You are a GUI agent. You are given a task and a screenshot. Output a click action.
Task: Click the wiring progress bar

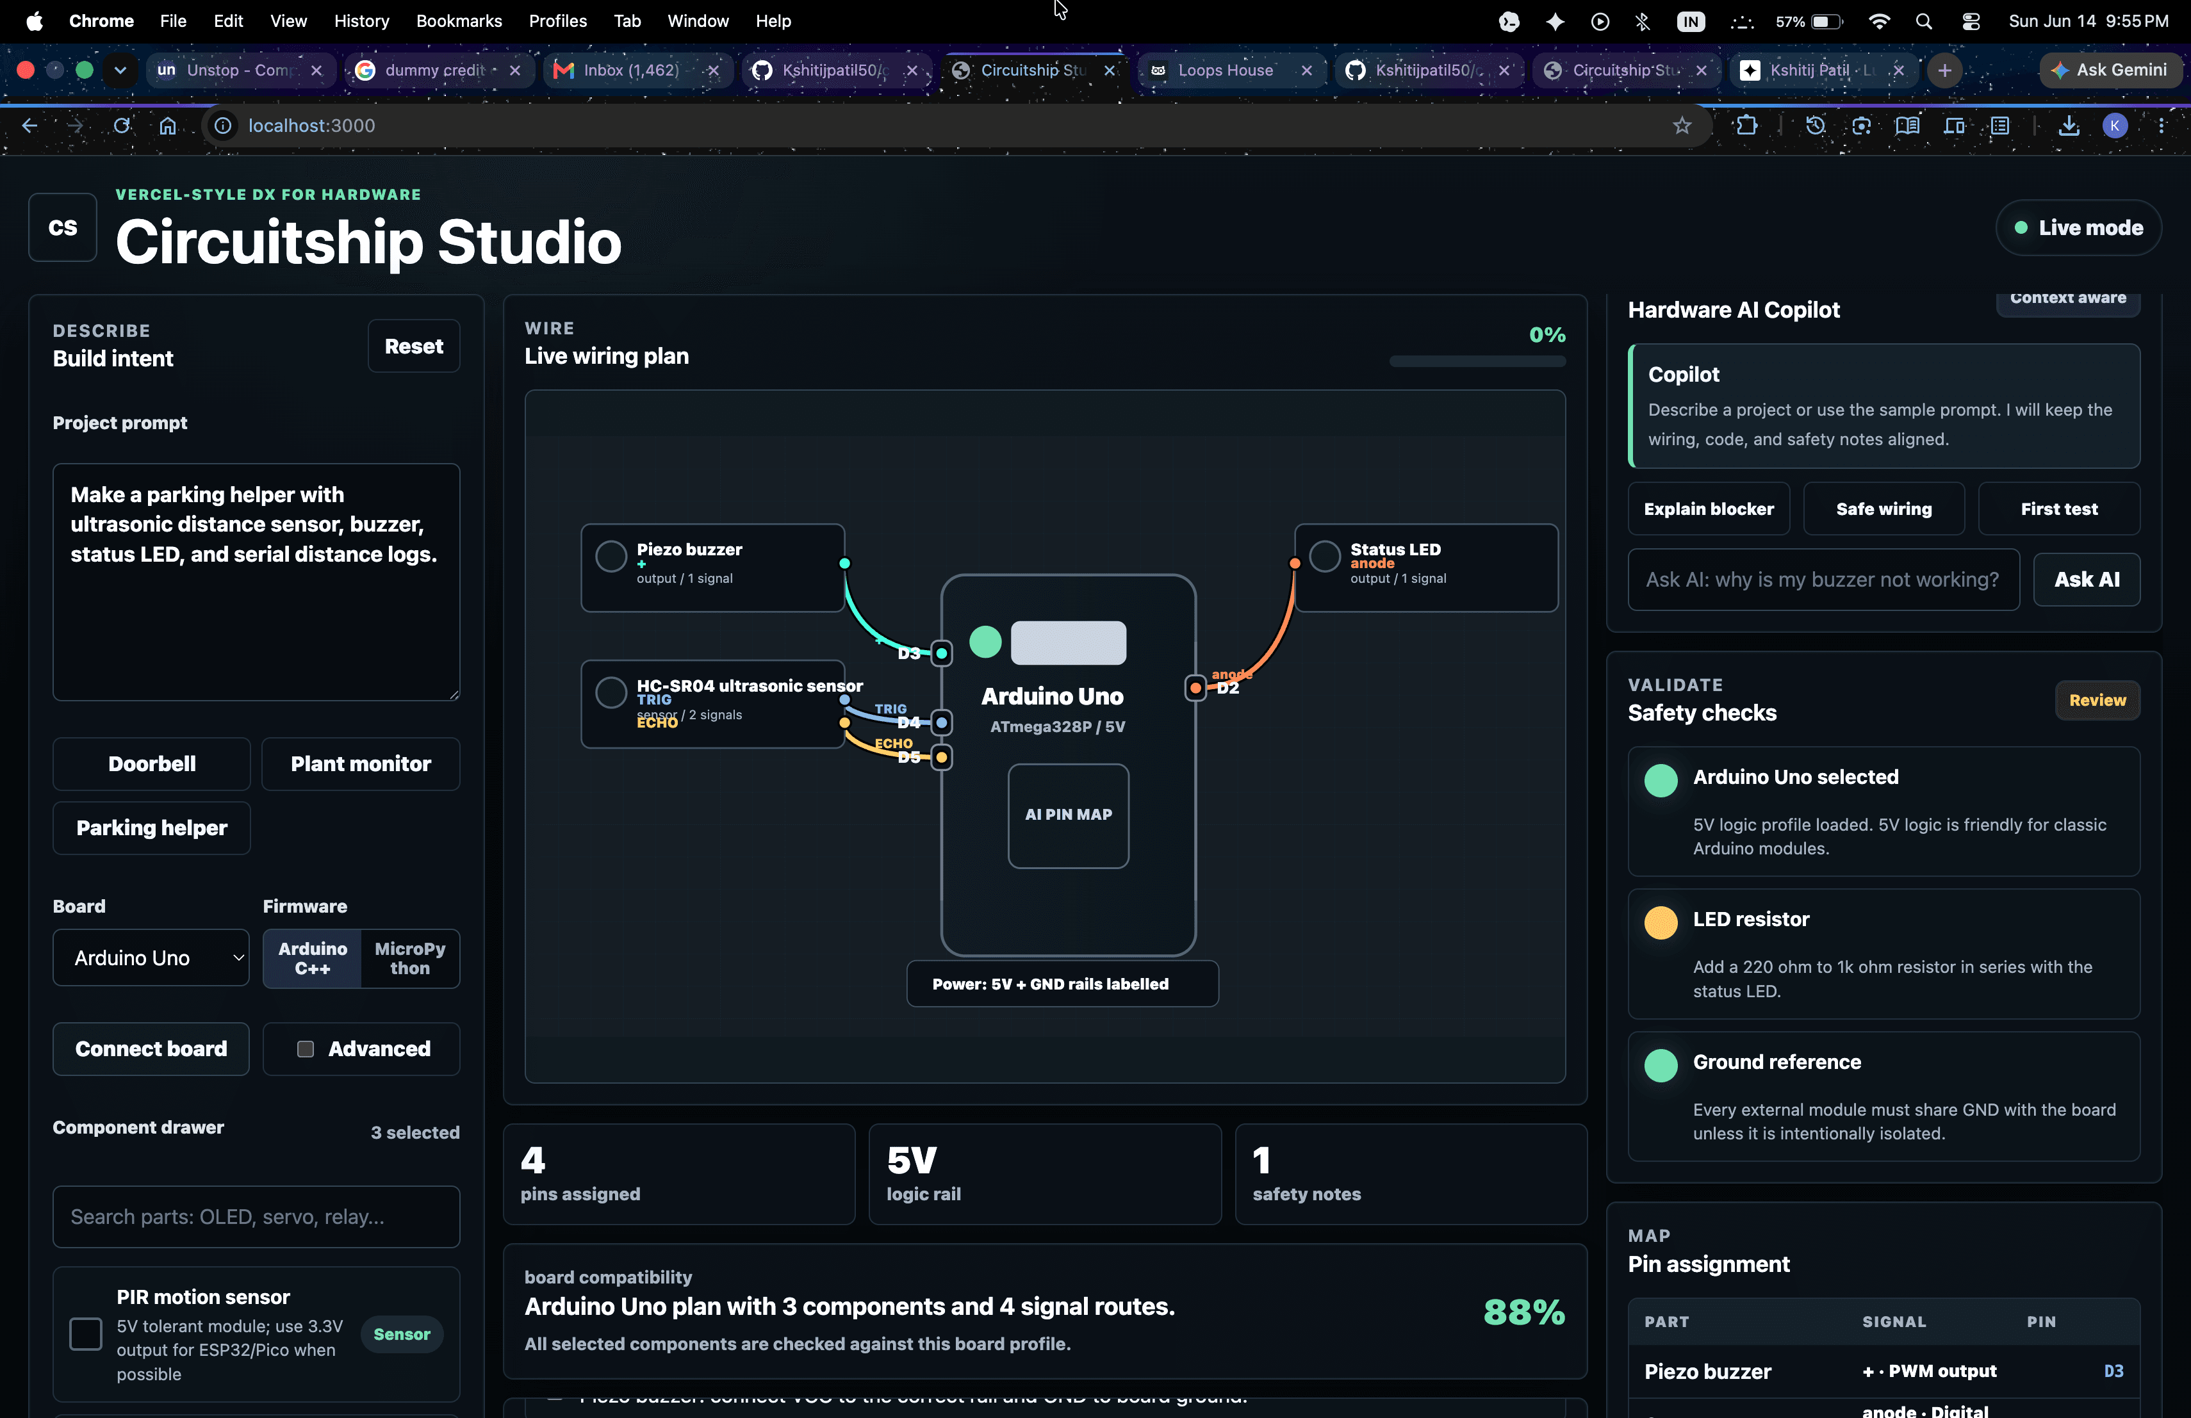1477,362
